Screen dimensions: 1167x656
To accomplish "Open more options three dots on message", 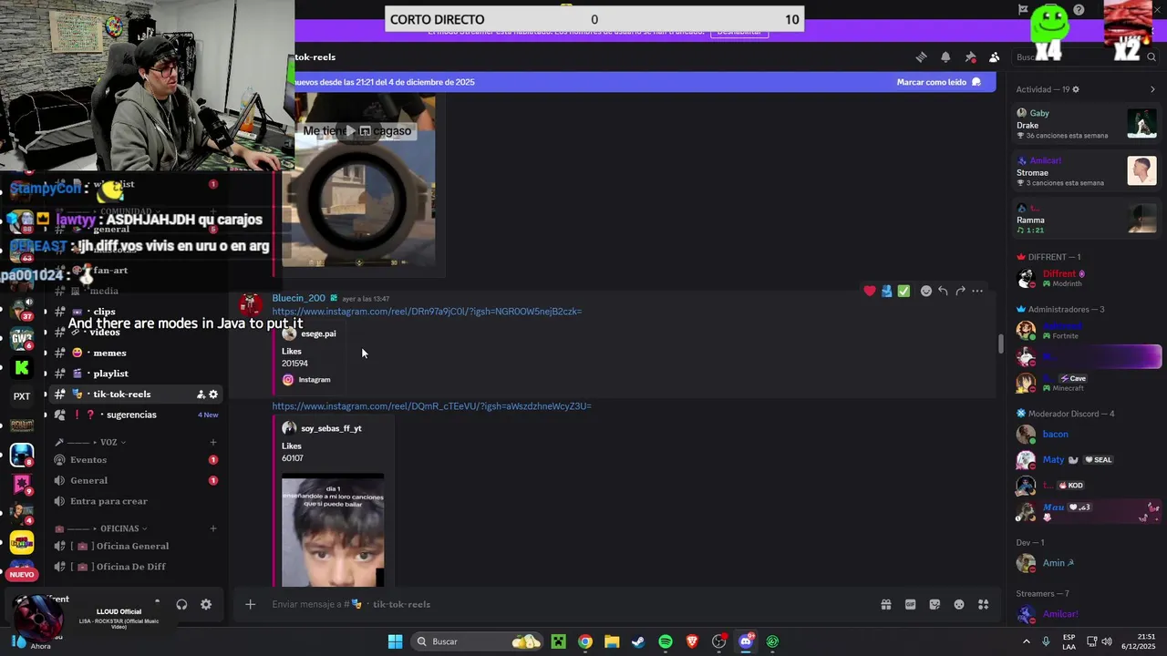I will coord(977,291).
